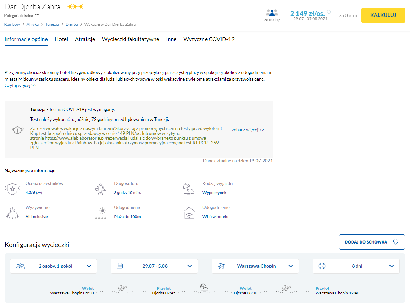This screenshot has width=410, height=305.
Task: Click the Czytaj więcej link
Action: click(x=21, y=86)
